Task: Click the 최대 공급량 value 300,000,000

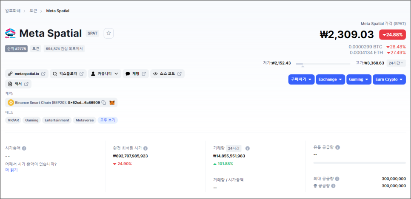Action: click(x=394, y=179)
